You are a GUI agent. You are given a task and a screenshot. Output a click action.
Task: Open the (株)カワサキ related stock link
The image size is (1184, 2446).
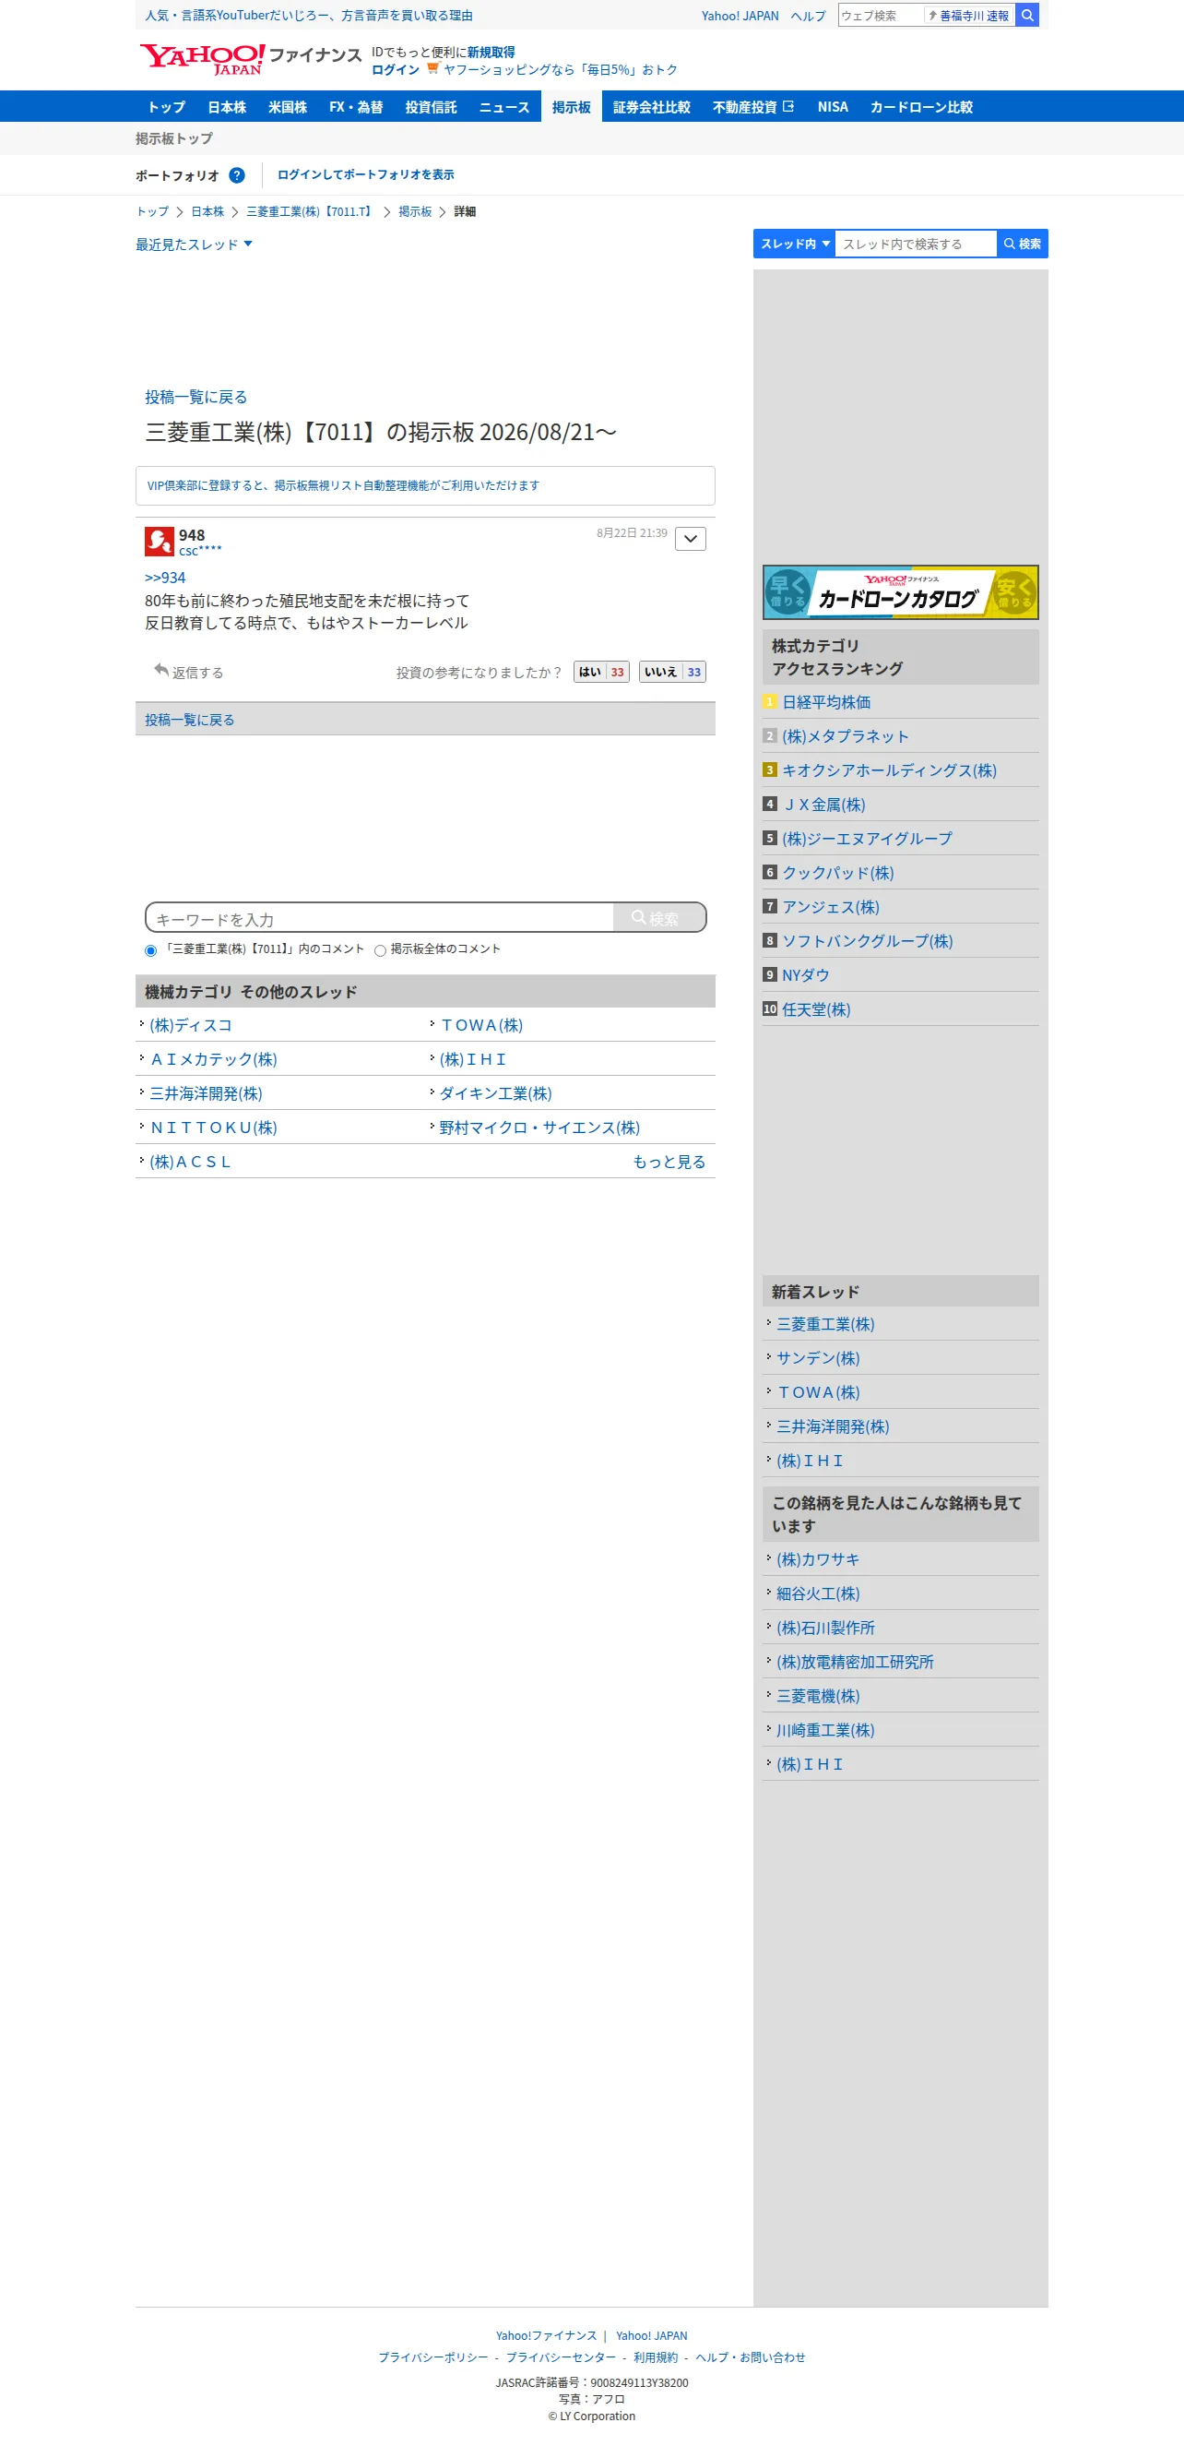818,1559
